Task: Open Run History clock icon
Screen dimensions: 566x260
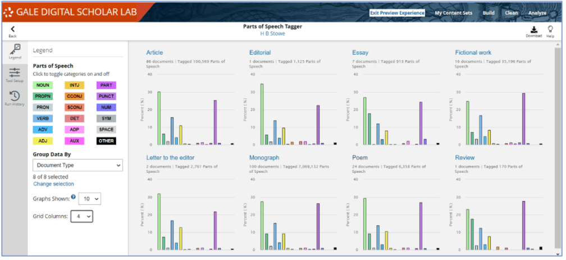Action: tap(15, 95)
